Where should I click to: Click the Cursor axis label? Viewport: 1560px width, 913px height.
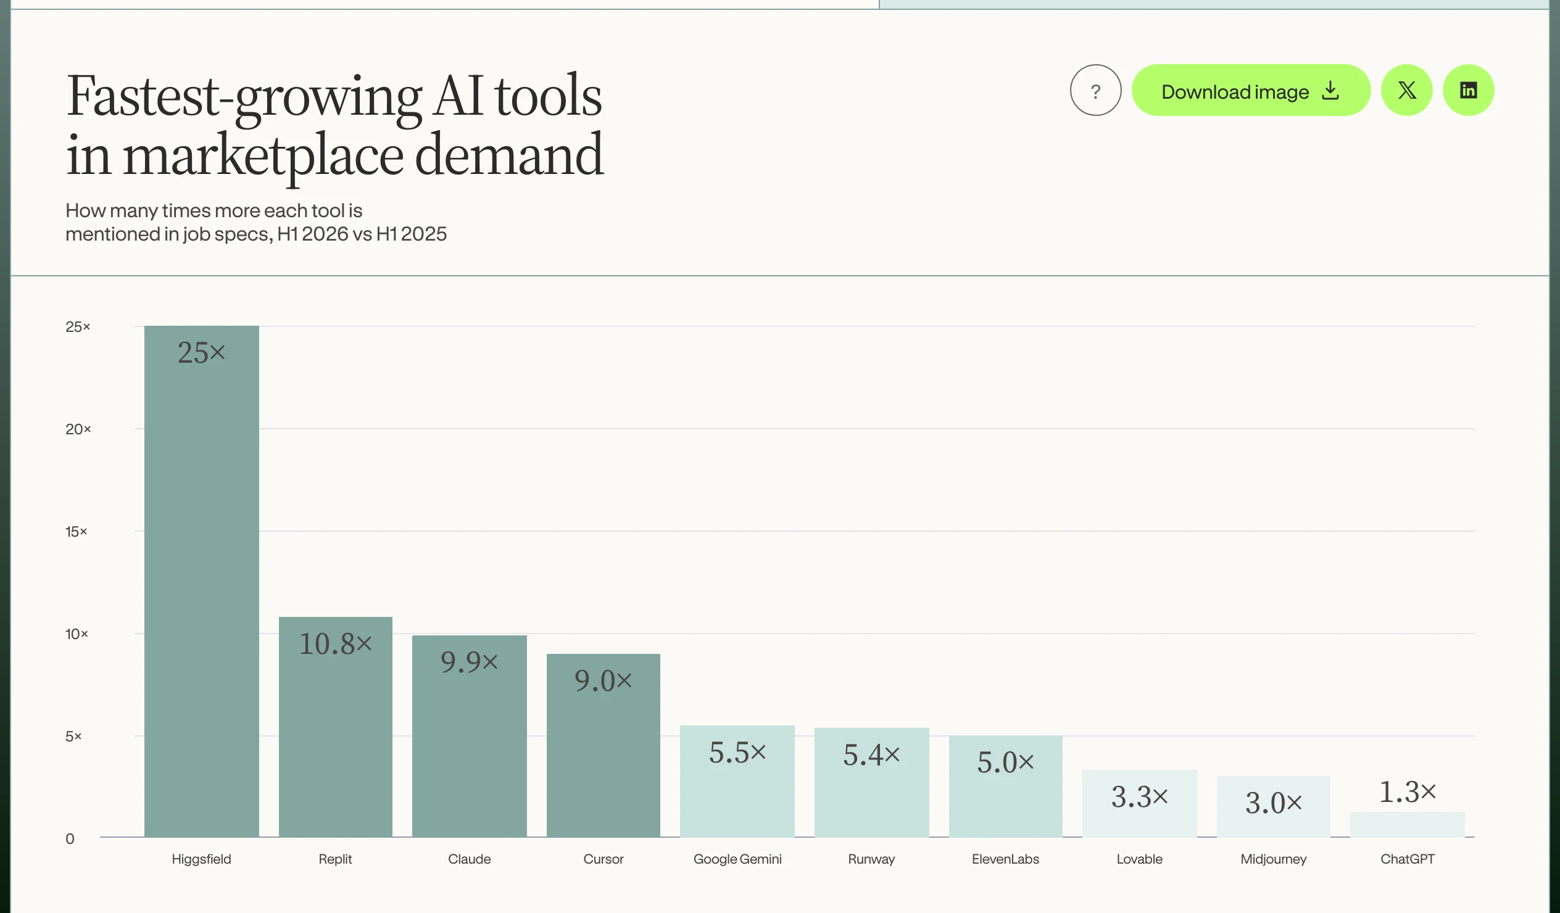[603, 859]
